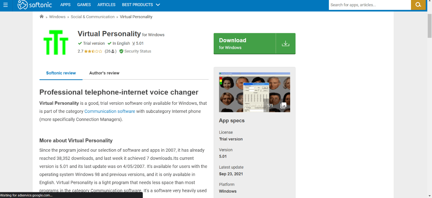The image size is (432, 198).
Task: Click the user votes count icon
Action: pos(113,51)
